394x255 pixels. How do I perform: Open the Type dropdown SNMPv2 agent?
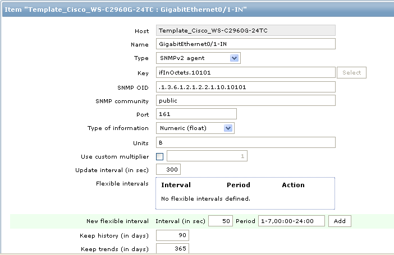pos(198,58)
